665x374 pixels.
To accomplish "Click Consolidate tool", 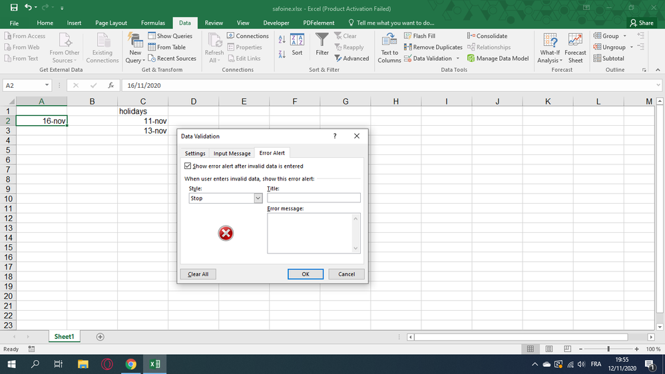I will [487, 36].
